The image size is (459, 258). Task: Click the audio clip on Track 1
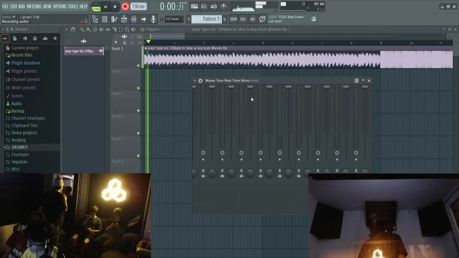[x=298, y=57]
